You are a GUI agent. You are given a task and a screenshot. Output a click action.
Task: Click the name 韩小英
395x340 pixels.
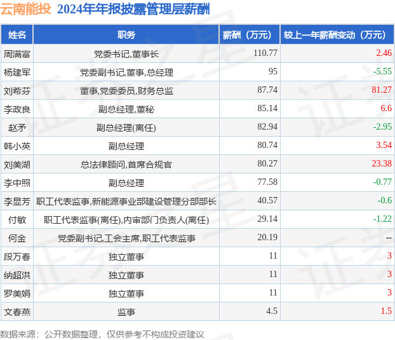(x=17, y=146)
